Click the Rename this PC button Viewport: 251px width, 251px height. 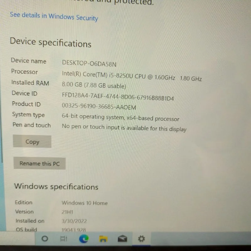tap(40, 163)
